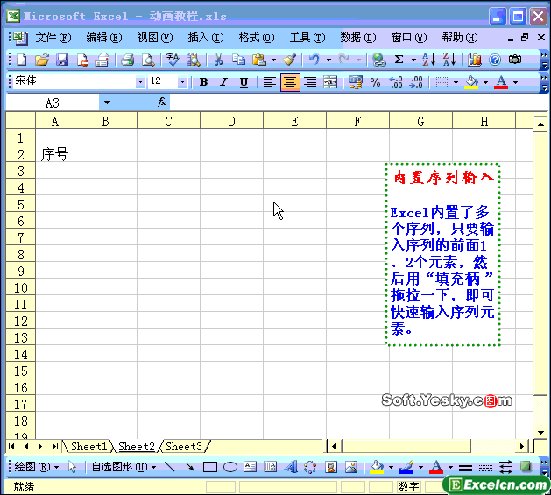551x495 pixels.
Task: Click the Merge and Center icon
Action: tap(330, 82)
